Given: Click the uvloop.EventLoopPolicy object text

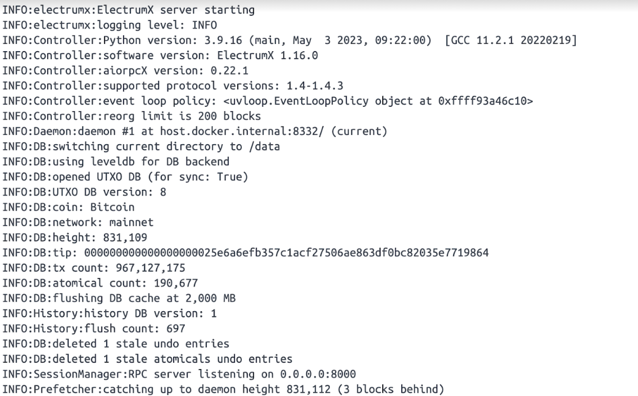Looking at the screenshot, I should [378, 101].
